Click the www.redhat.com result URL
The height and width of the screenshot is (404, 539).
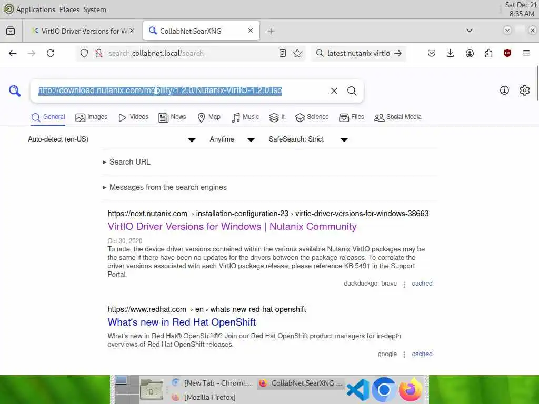pyautogui.click(x=206, y=309)
